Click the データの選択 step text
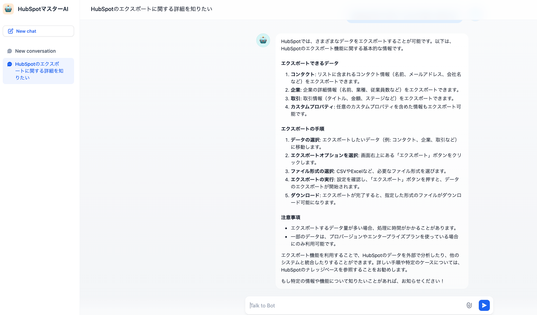This screenshot has height=315, width=537. [x=375, y=143]
